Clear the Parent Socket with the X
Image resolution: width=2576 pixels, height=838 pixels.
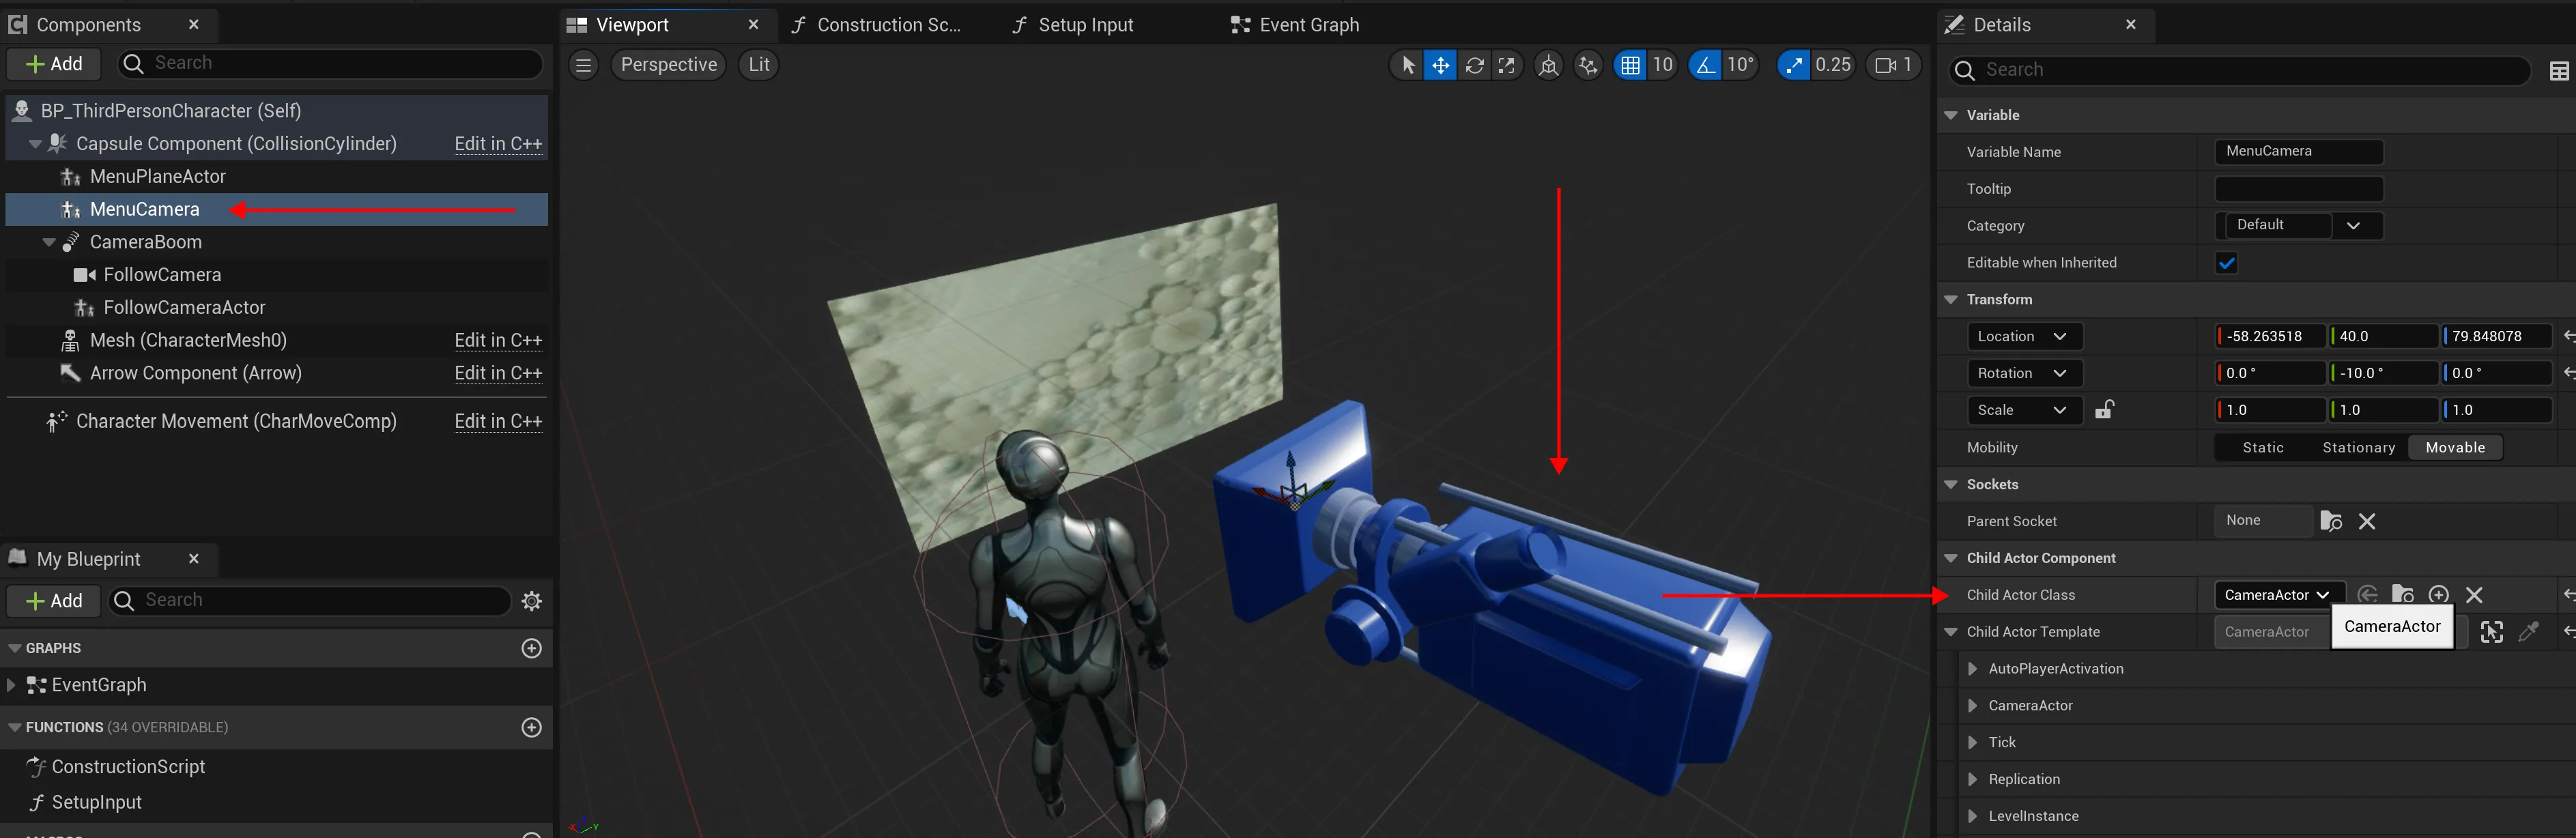pos(2367,521)
